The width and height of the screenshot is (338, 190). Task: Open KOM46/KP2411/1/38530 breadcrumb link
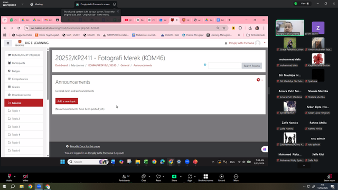[x=102, y=65]
